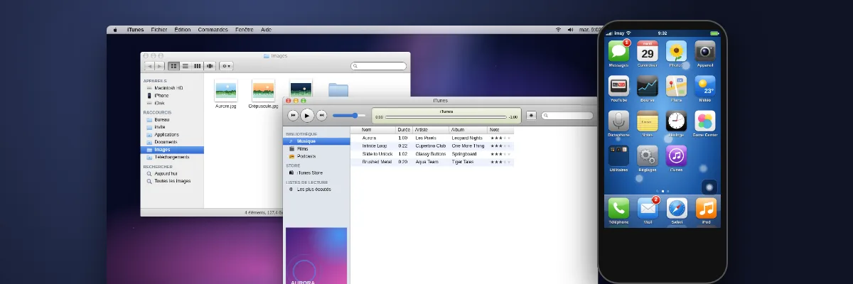
Task: Click the Wi-Fi icon in the menu bar
Action: click(558, 30)
